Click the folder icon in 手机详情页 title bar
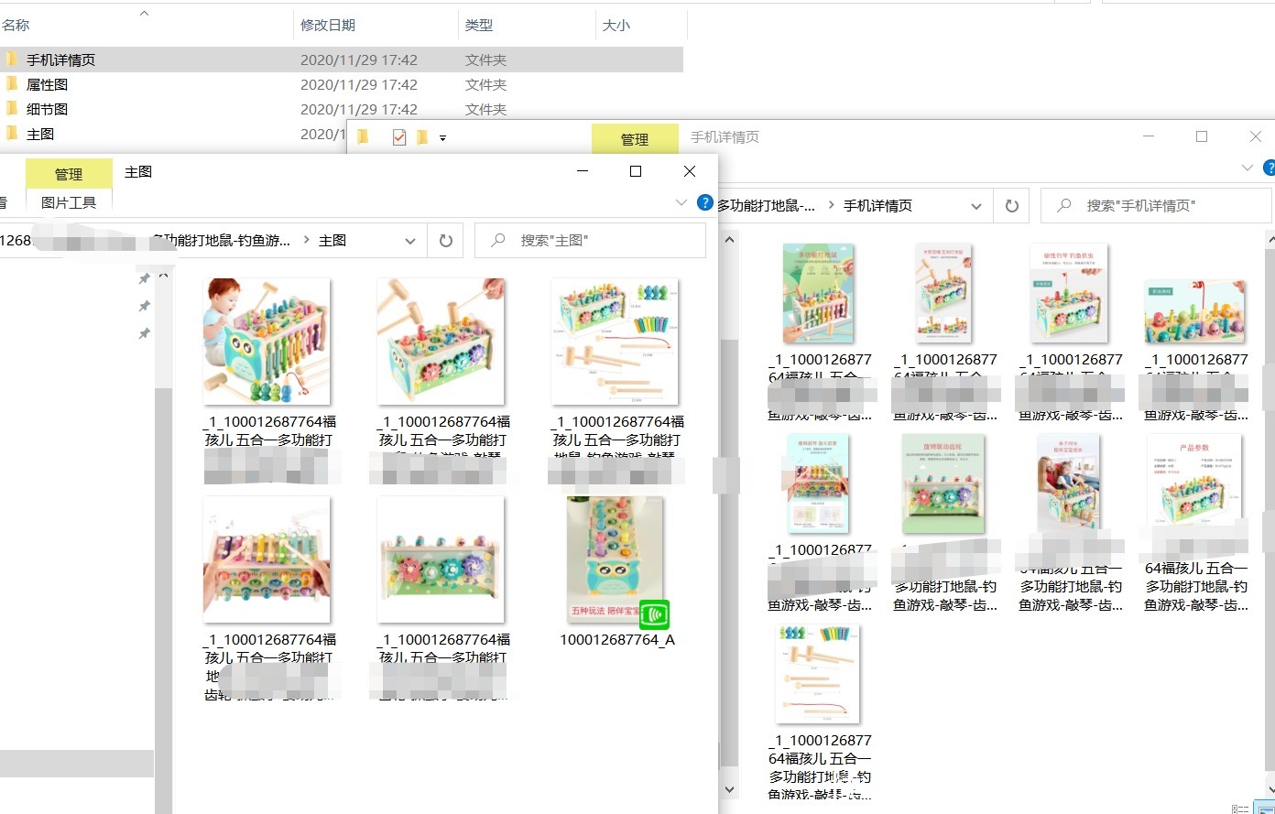Screen dimensions: 1275x814 click(363, 137)
